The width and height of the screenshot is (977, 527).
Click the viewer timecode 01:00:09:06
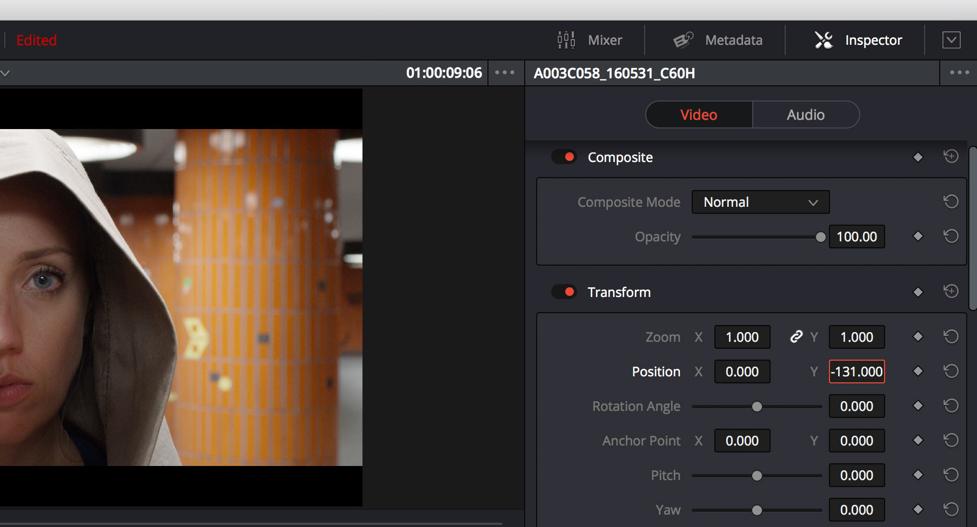(x=444, y=73)
